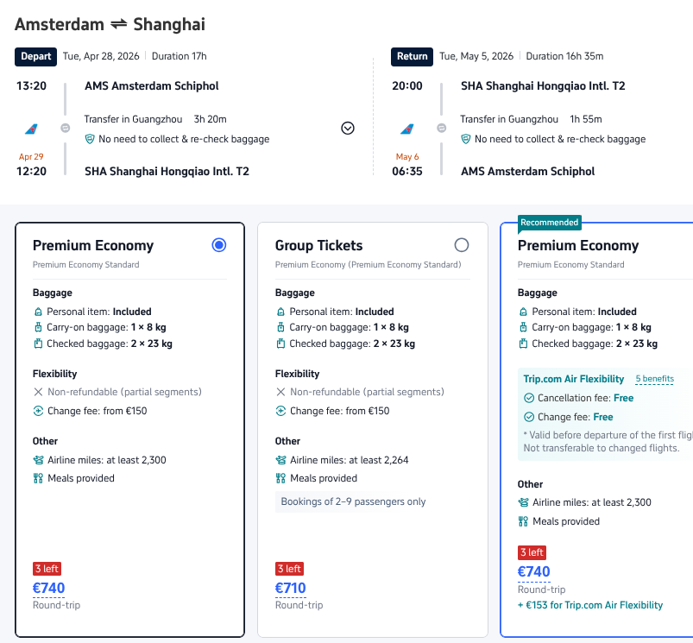Click the €710 Group Tickets price
Screen dimensions: 693x643
click(291, 589)
